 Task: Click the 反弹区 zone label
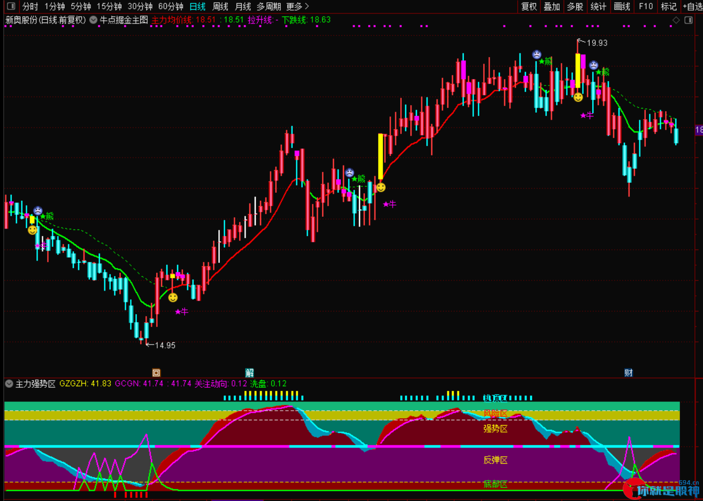495,460
